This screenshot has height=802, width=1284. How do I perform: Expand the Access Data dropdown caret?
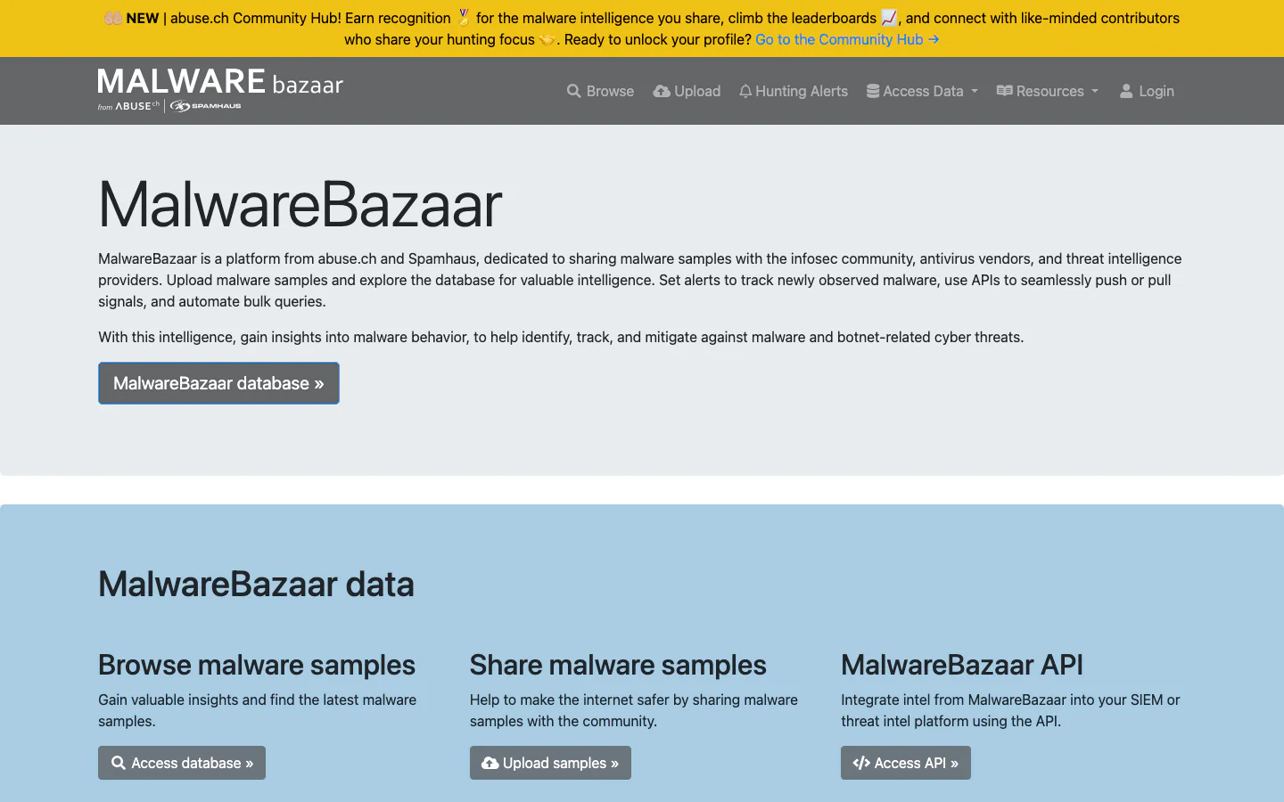point(975,91)
